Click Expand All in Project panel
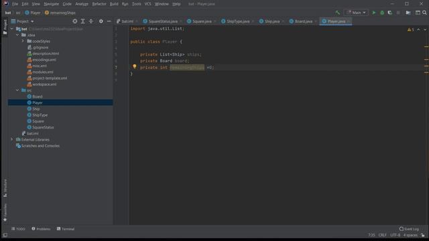 point(83,21)
